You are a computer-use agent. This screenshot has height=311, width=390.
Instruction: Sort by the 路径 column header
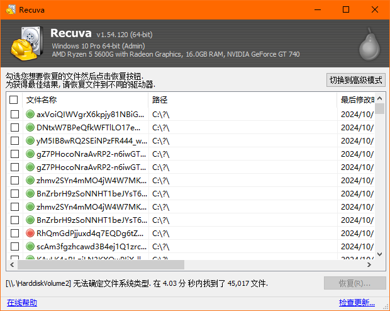[x=243, y=100]
